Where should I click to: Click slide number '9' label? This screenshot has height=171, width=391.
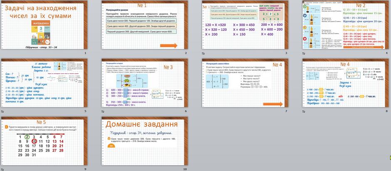tap(85, 169)
